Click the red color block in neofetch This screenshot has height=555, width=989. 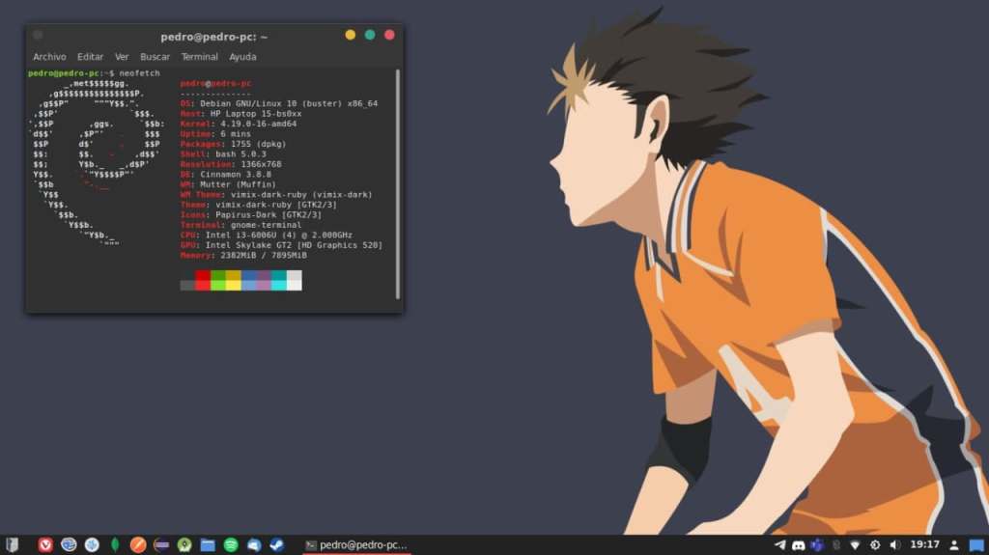pyautogui.click(x=203, y=276)
